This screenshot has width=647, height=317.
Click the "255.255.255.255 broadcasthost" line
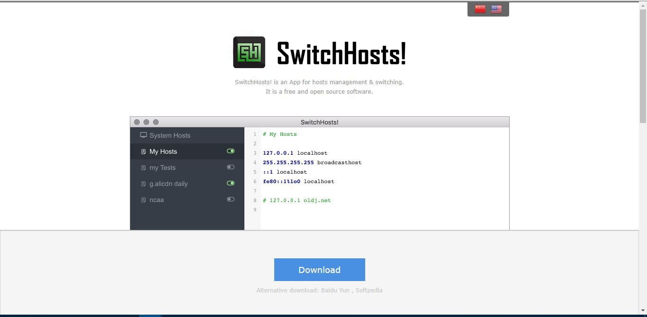tap(312, 163)
